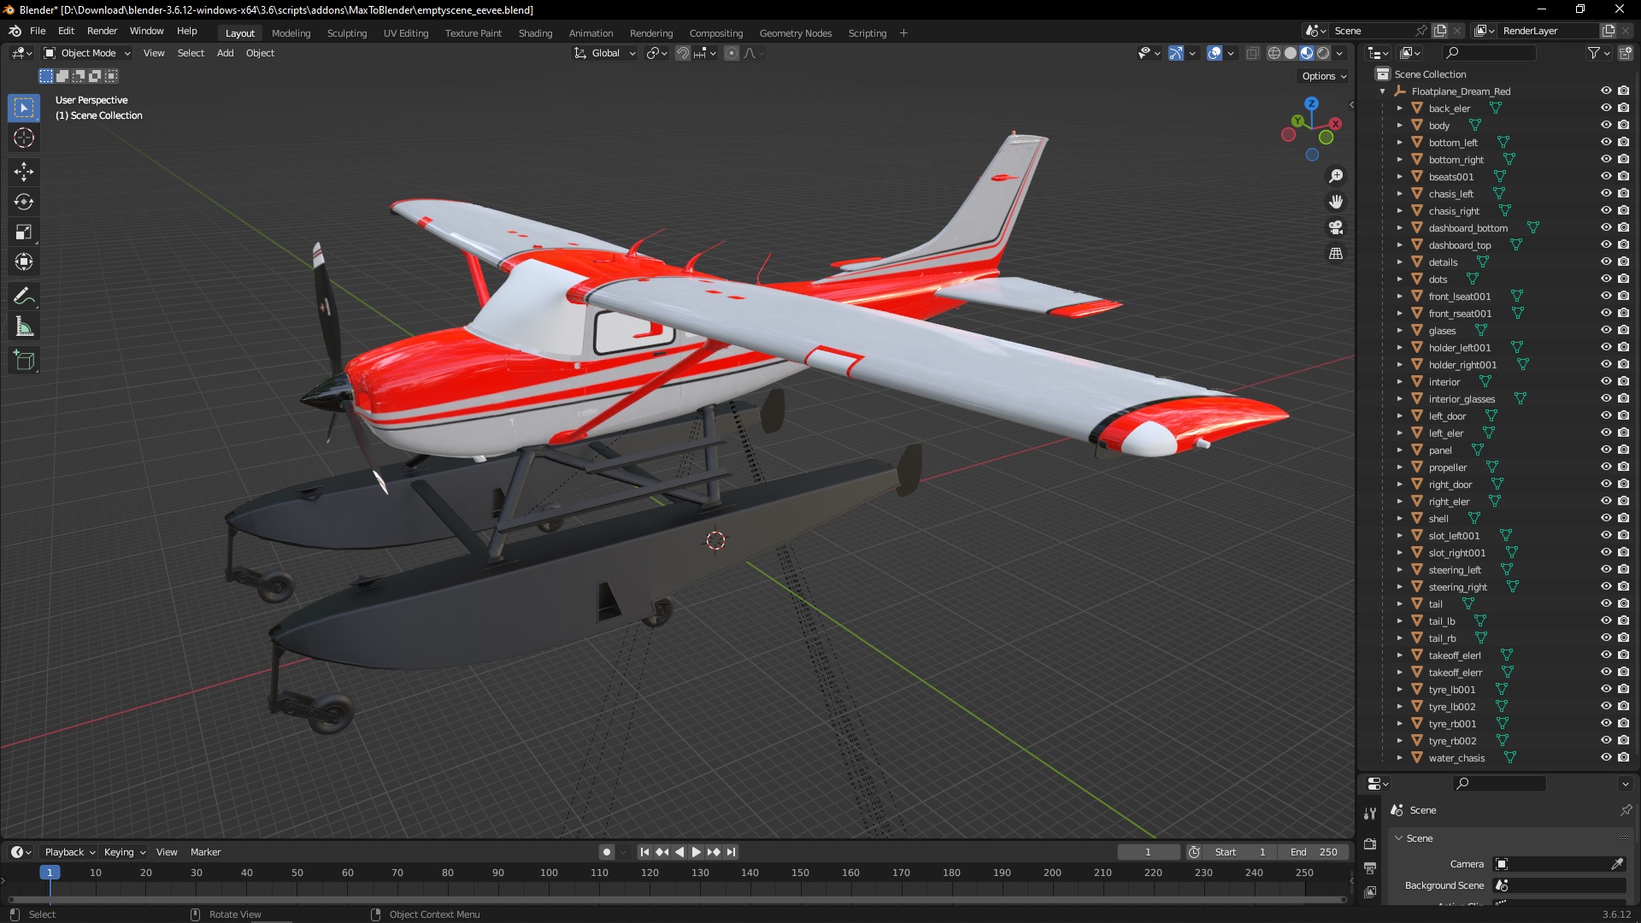Open the Render menu
Screen dimensions: 1641x923
[102, 31]
